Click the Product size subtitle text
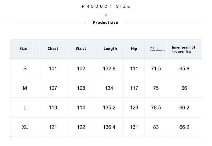 coord(105,23)
